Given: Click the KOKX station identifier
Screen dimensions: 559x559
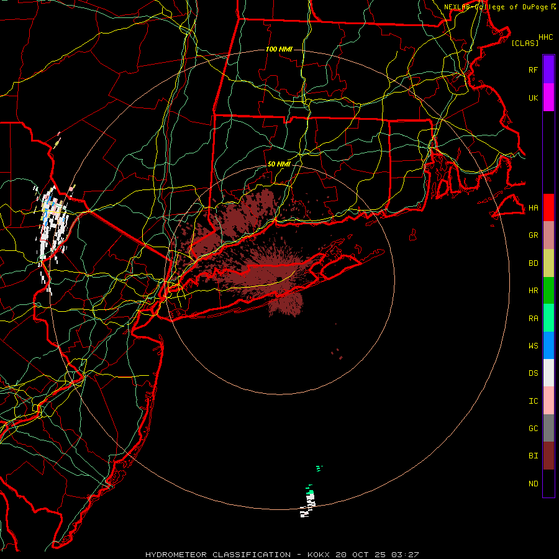Looking at the screenshot, I should point(319,555).
